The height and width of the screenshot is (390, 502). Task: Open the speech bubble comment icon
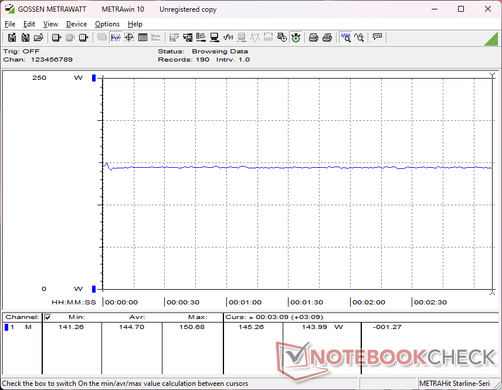click(377, 37)
